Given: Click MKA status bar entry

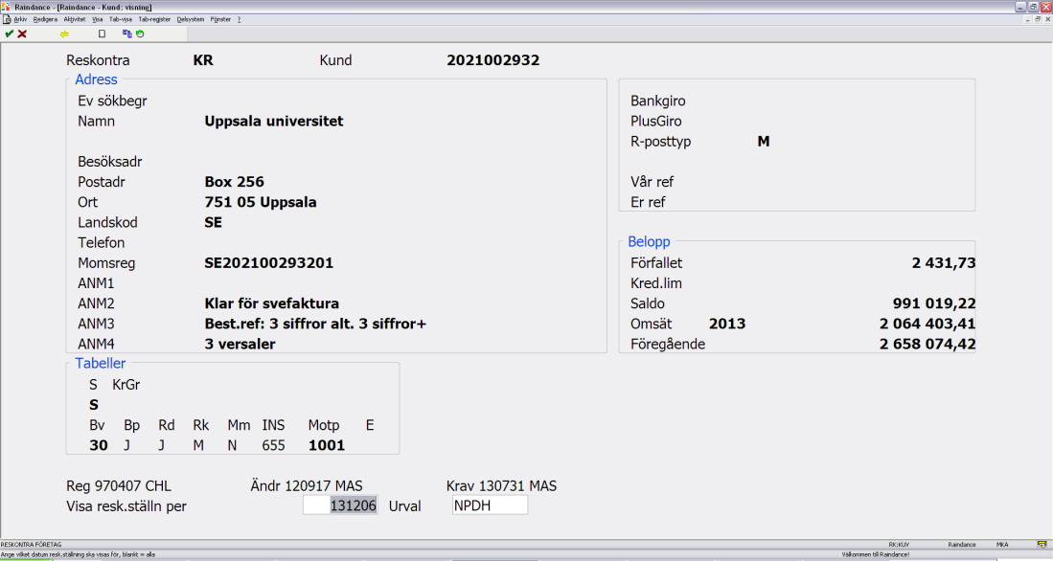Looking at the screenshot, I should (x=1002, y=545).
